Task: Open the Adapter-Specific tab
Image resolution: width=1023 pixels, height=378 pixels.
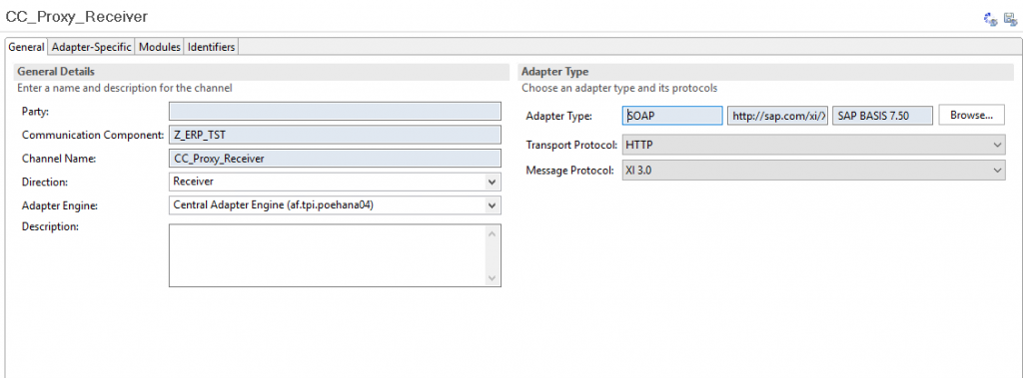Action: [91, 47]
